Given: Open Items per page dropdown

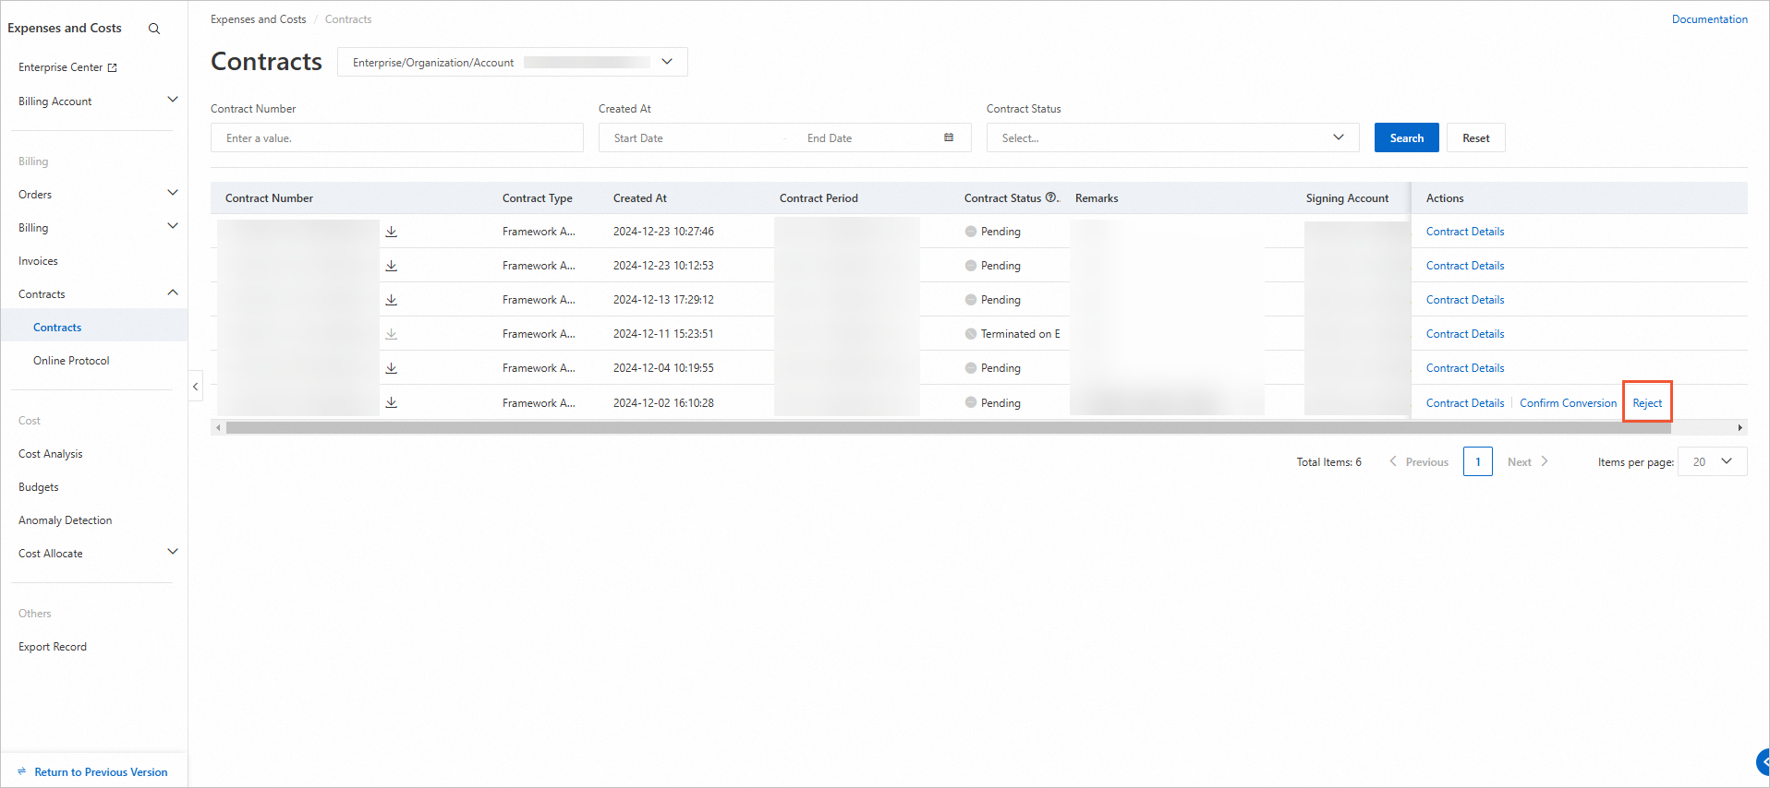Looking at the screenshot, I should [1713, 461].
